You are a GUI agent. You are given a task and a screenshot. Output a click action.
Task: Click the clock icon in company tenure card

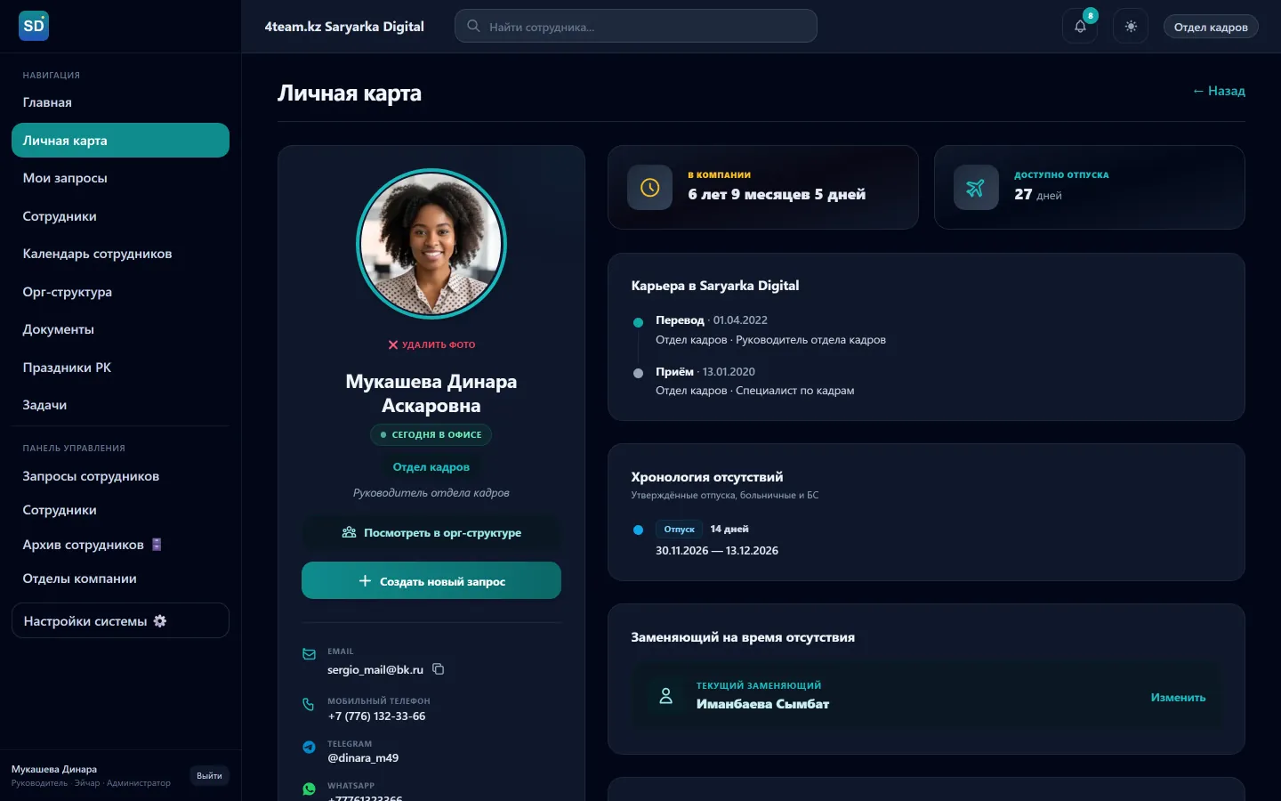(650, 188)
